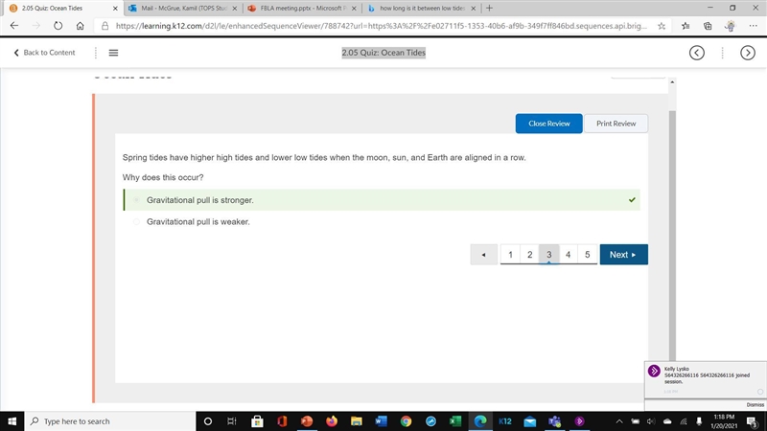Open the Mail app on the taskbar

530,421
